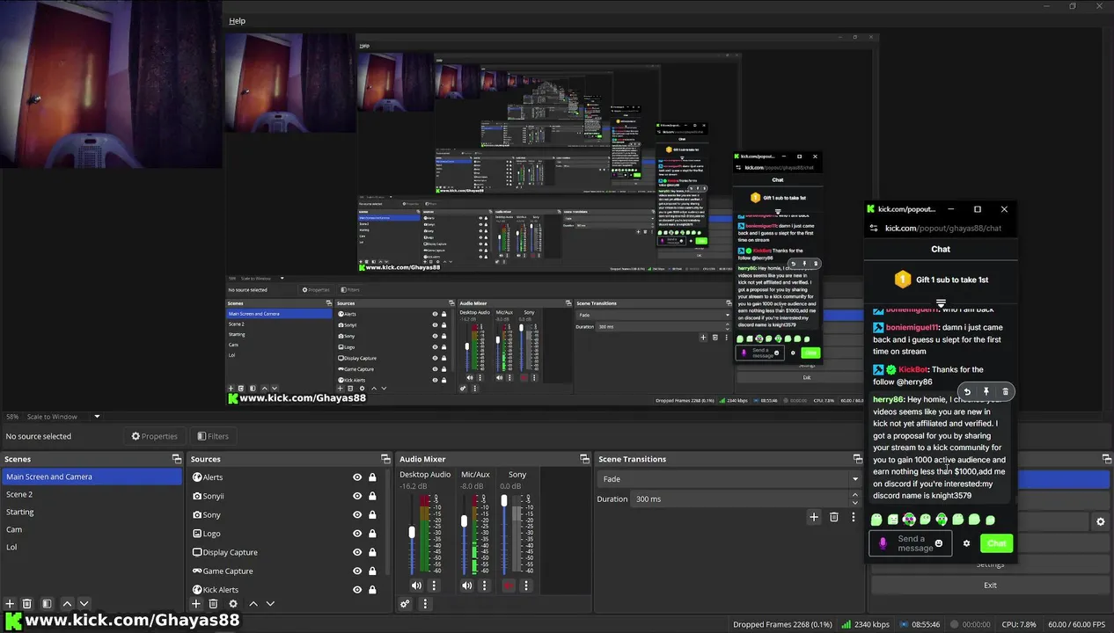Pop out the Sources dock
Image resolution: width=1114 pixels, height=633 pixels.
click(385, 459)
